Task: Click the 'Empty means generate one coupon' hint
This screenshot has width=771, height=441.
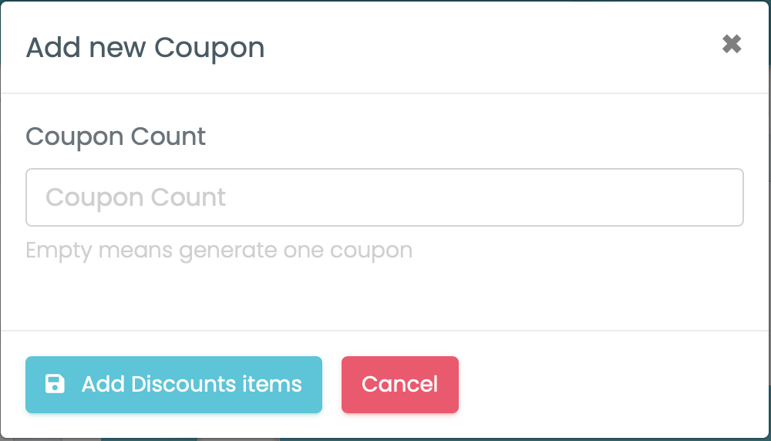Action: click(x=219, y=251)
